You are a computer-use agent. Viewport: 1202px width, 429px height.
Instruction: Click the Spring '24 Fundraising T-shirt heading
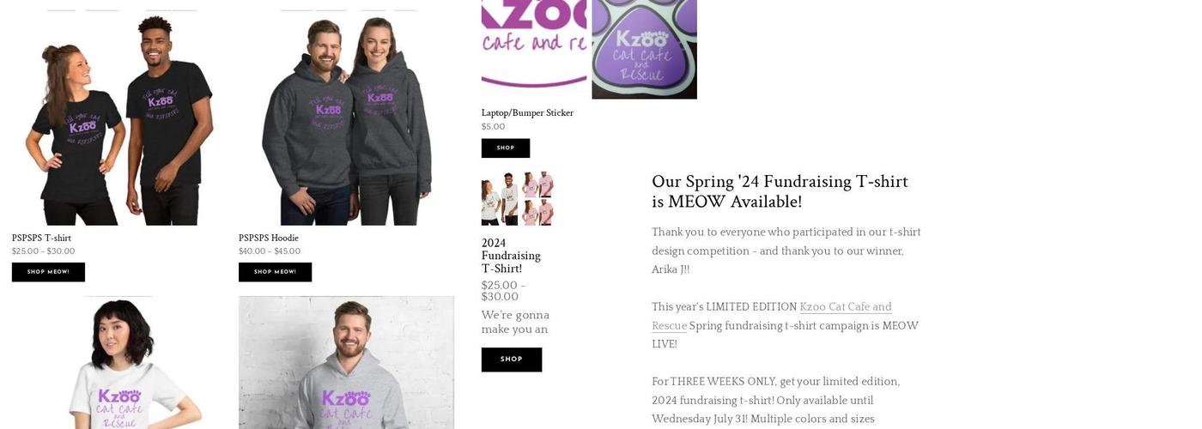click(780, 191)
